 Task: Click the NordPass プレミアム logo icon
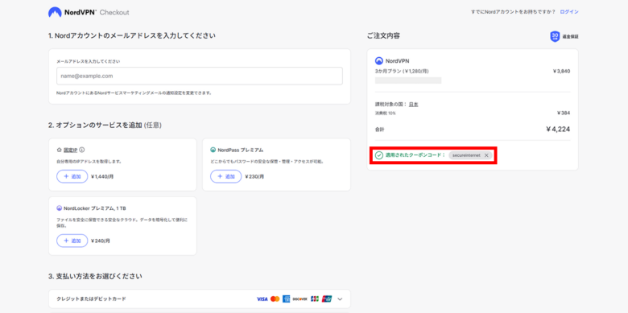click(x=213, y=150)
